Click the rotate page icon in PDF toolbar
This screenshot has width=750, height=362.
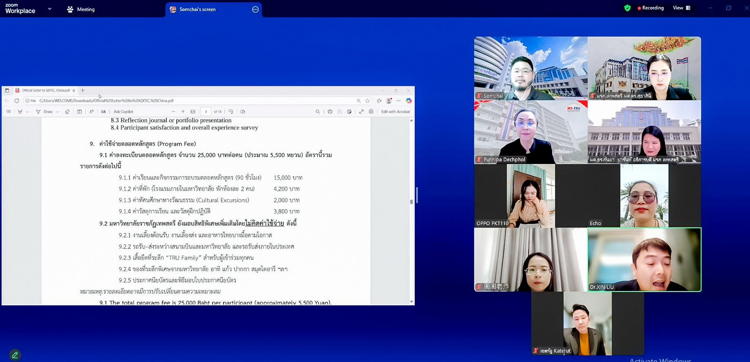tap(231, 112)
